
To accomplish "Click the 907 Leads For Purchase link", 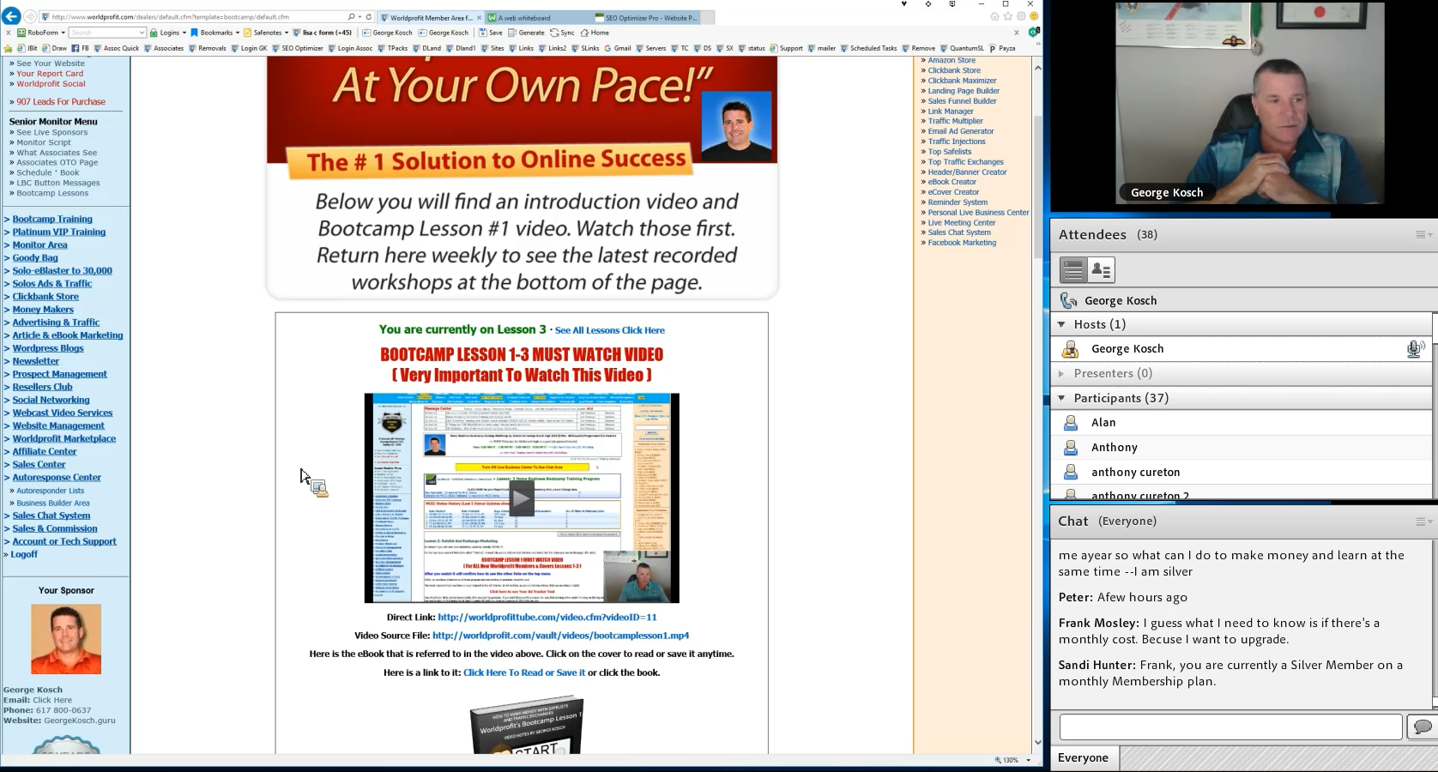I will tap(61, 101).
